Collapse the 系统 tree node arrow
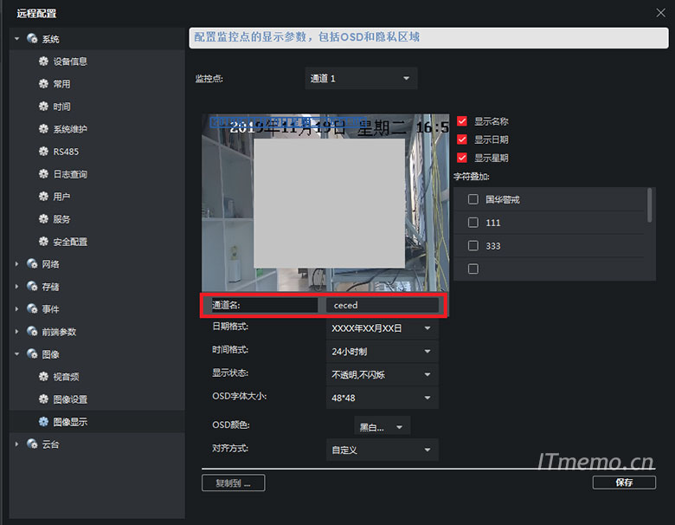Viewport: 675px width, 525px height. tap(16, 39)
